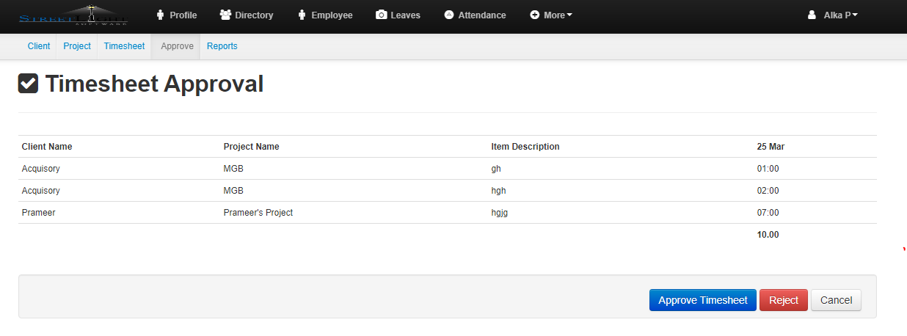
Task: Click the Attendance circle icon
Action: pos(449,15)
